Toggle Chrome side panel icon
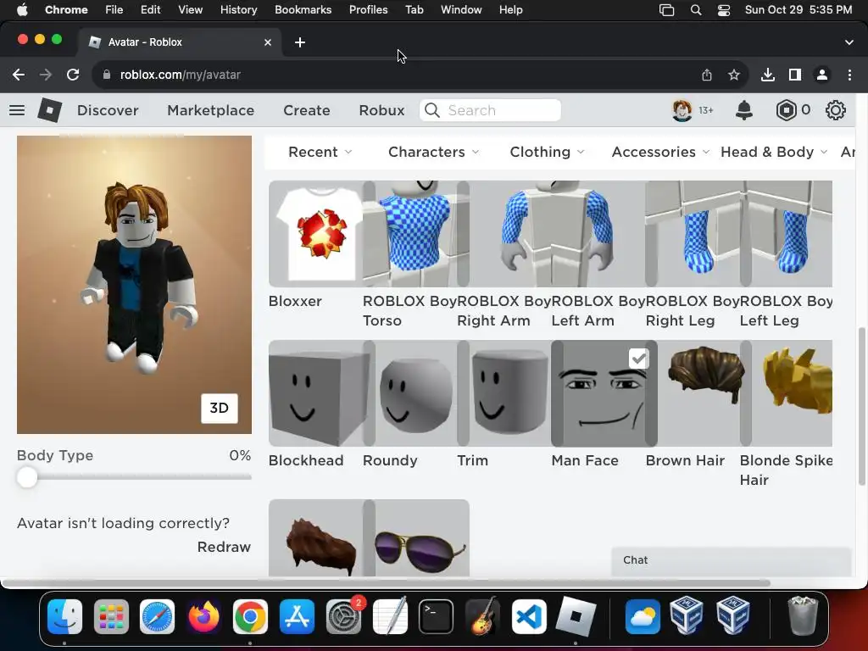The height and width of the screenshot is (651, 868). point(795,75)
